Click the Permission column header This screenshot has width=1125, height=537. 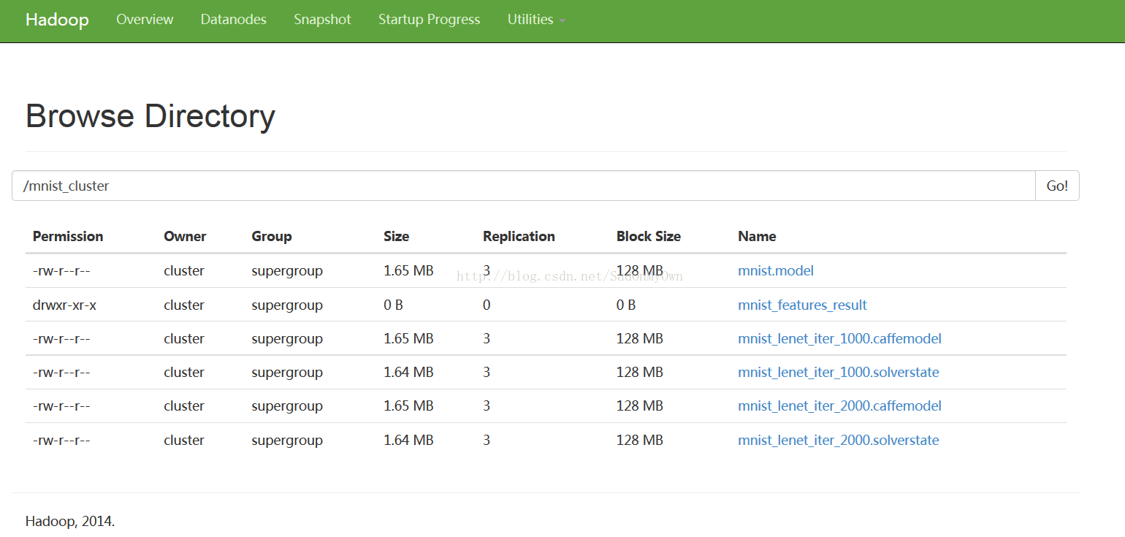pos(68,236)
